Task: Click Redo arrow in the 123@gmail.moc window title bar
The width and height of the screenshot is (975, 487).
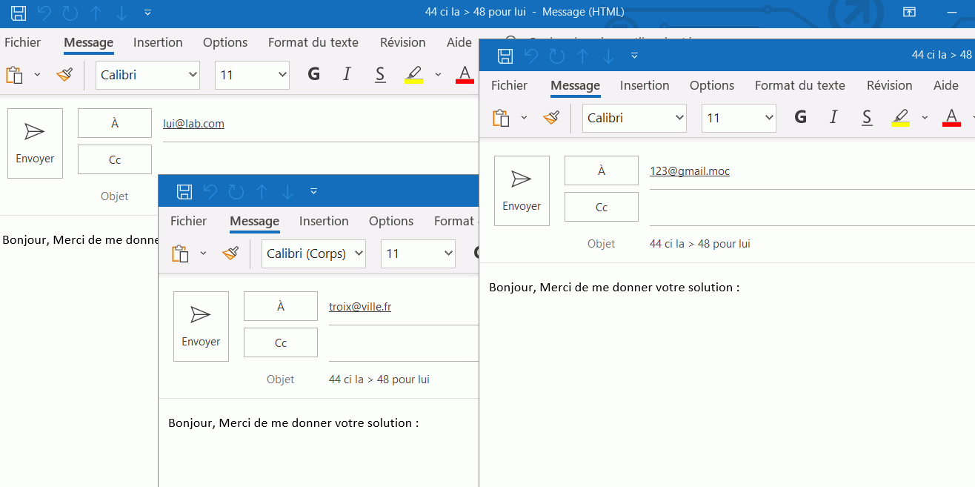Action: [556, 56]
